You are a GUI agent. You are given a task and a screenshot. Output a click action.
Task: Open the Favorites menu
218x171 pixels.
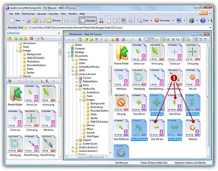(54, 14)
